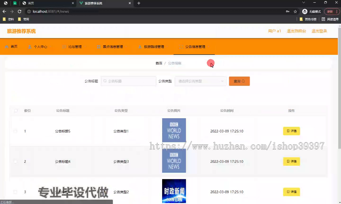
Task: Open the 请选择公告类型 dropdown
Action: click(x=200, y=81)
